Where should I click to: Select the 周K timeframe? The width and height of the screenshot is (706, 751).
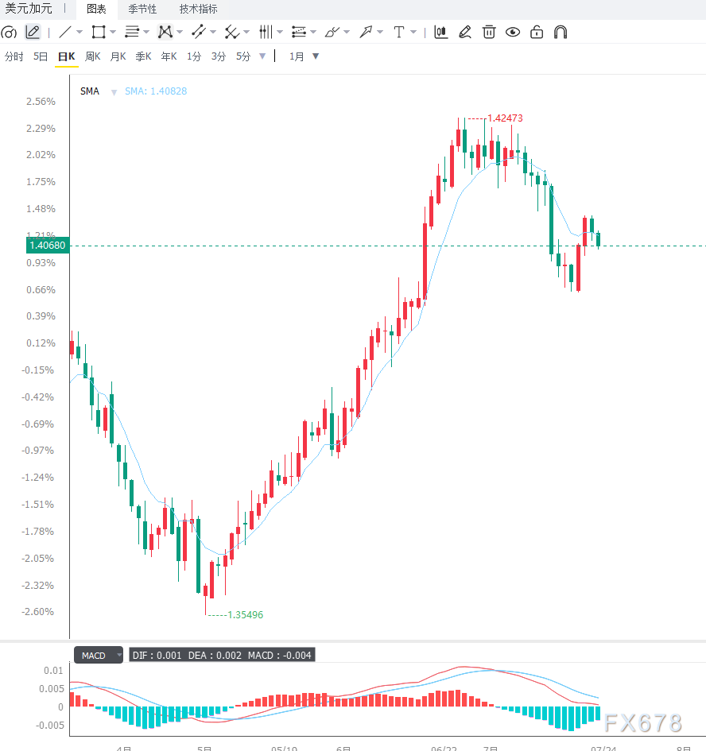tap(92, 56)
